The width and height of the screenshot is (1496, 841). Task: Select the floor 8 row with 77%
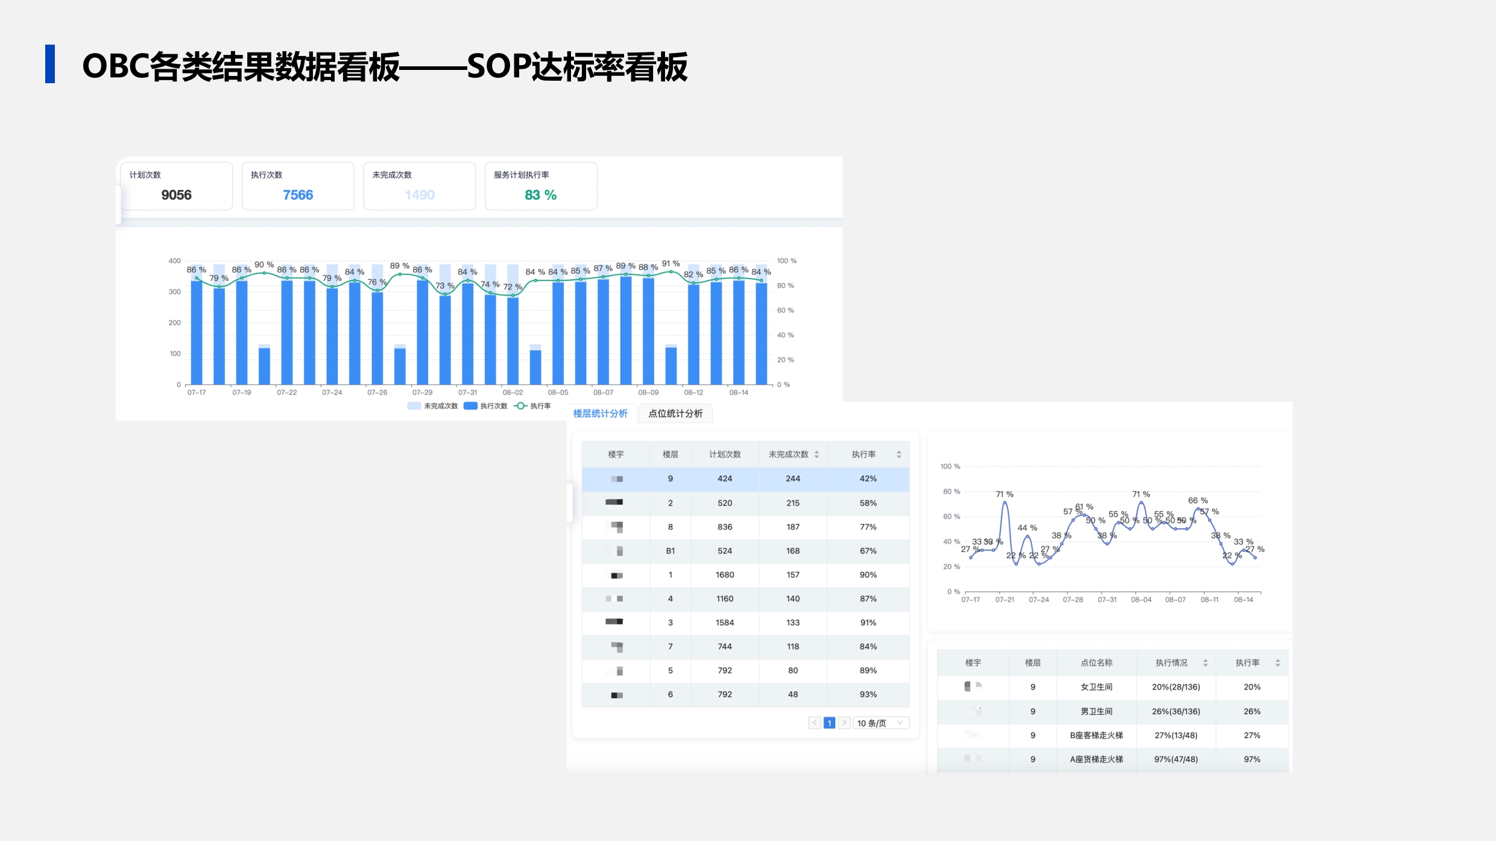[x=745, y=527]
